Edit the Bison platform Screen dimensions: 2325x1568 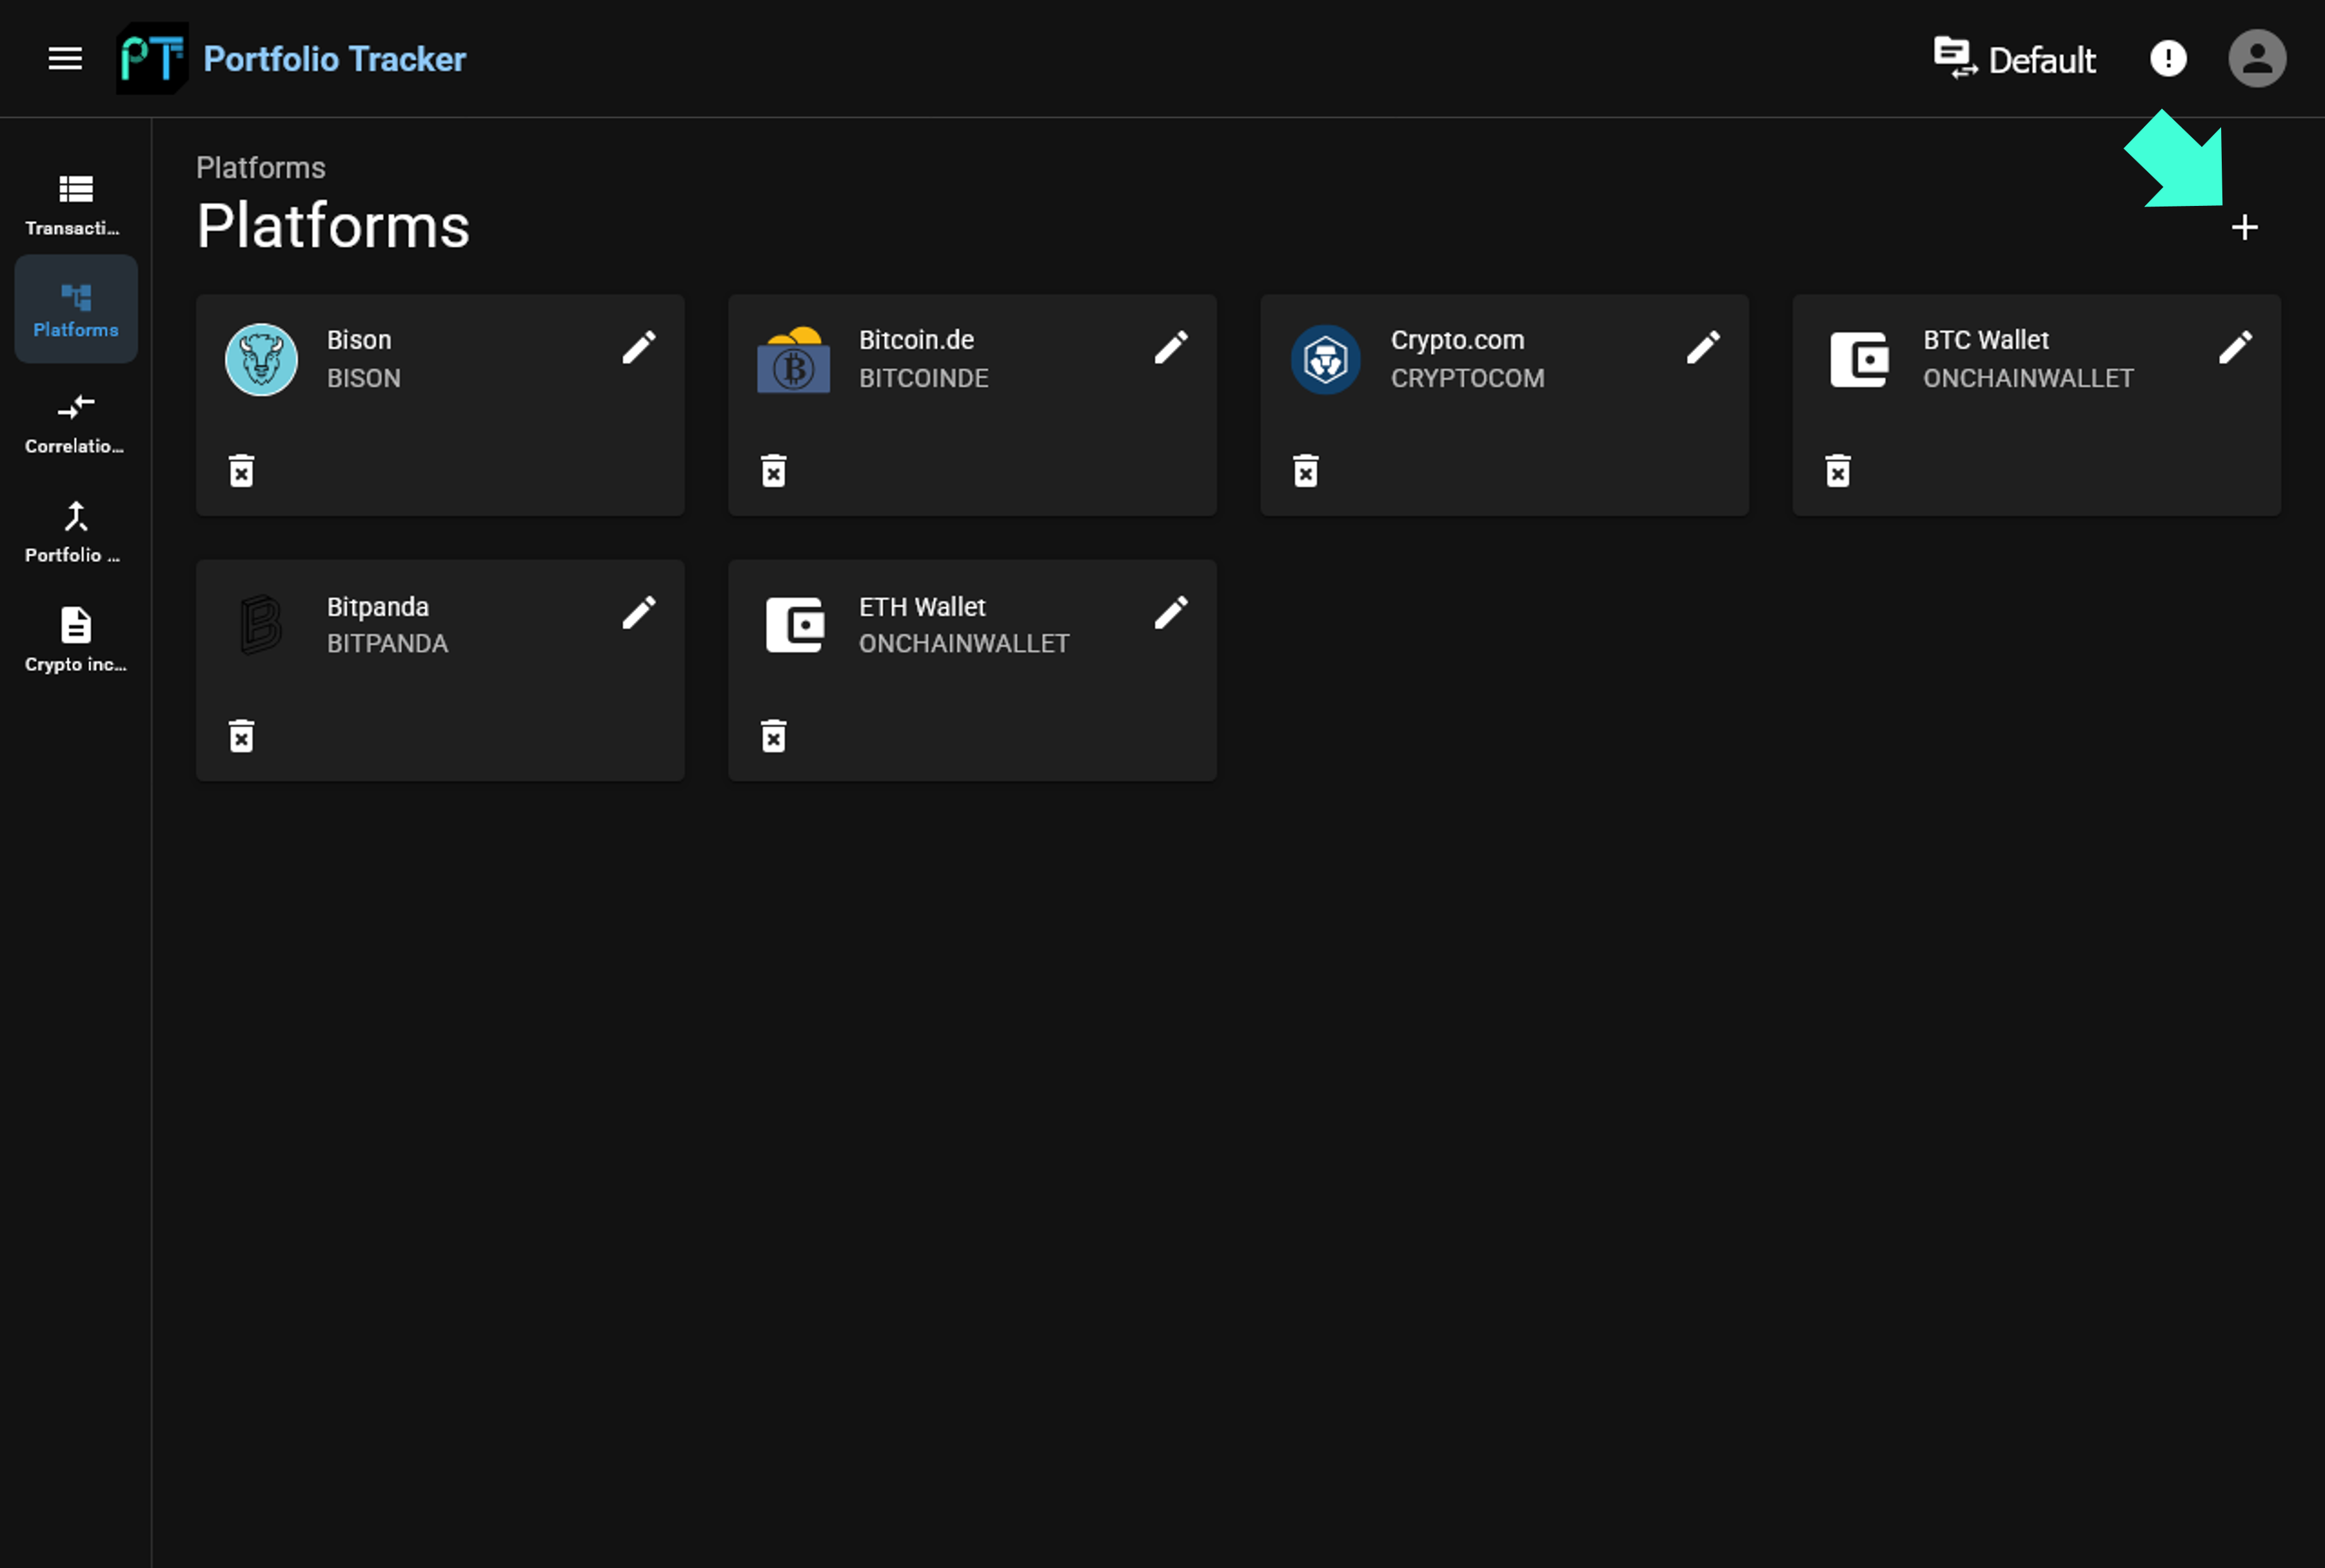pyautogui.click(x=639, y=348)
